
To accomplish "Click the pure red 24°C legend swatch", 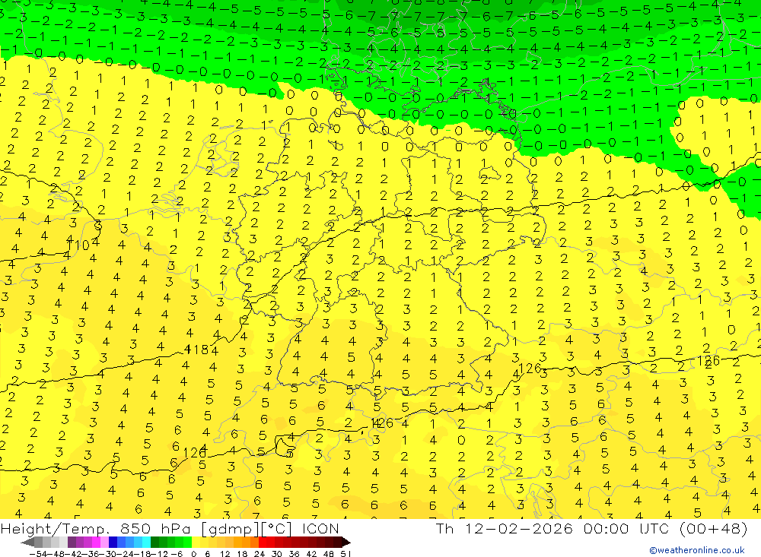I will point(262,542).
